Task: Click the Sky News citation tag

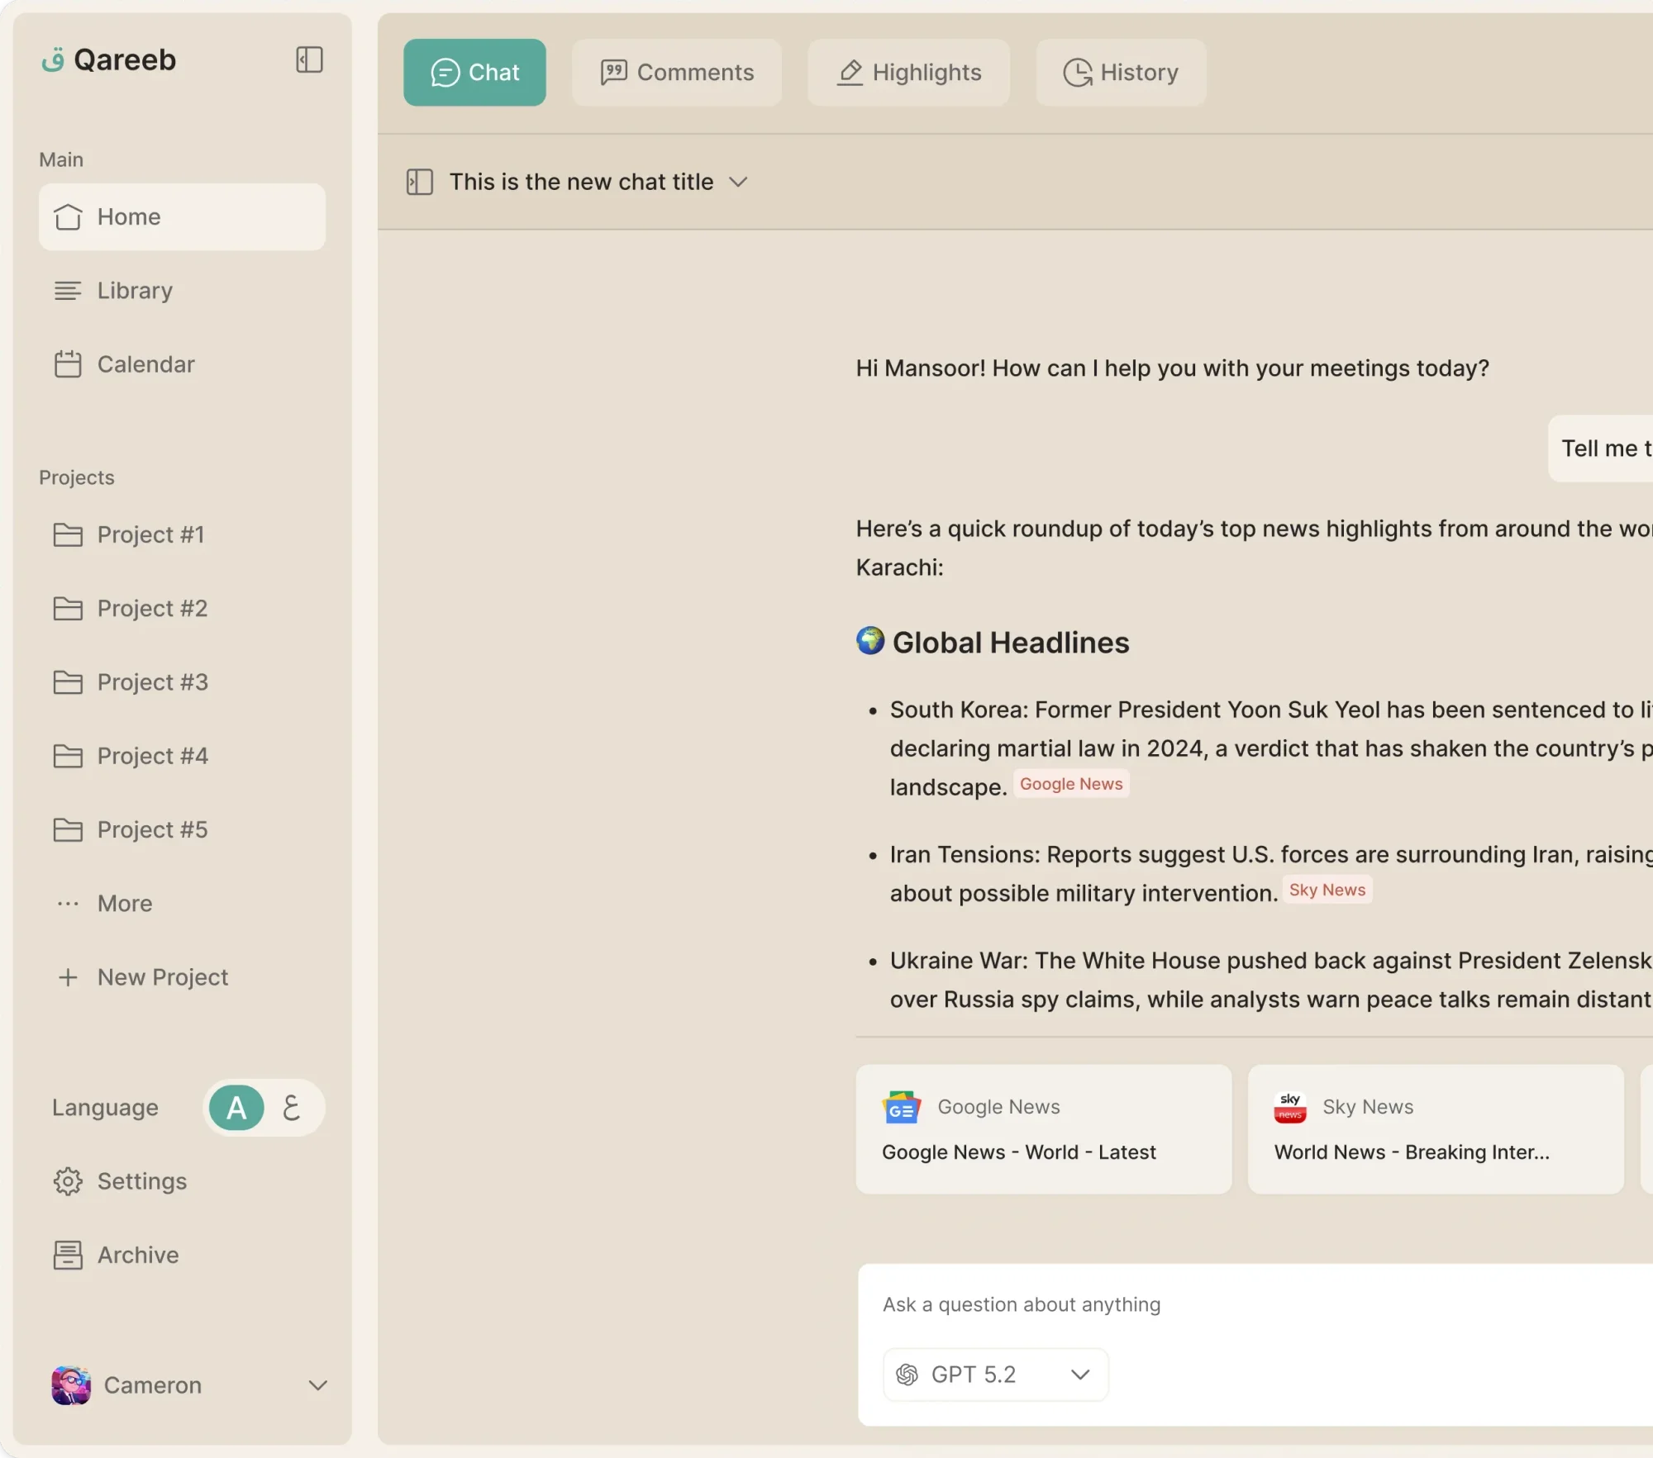Action: tap(1327, 889)
